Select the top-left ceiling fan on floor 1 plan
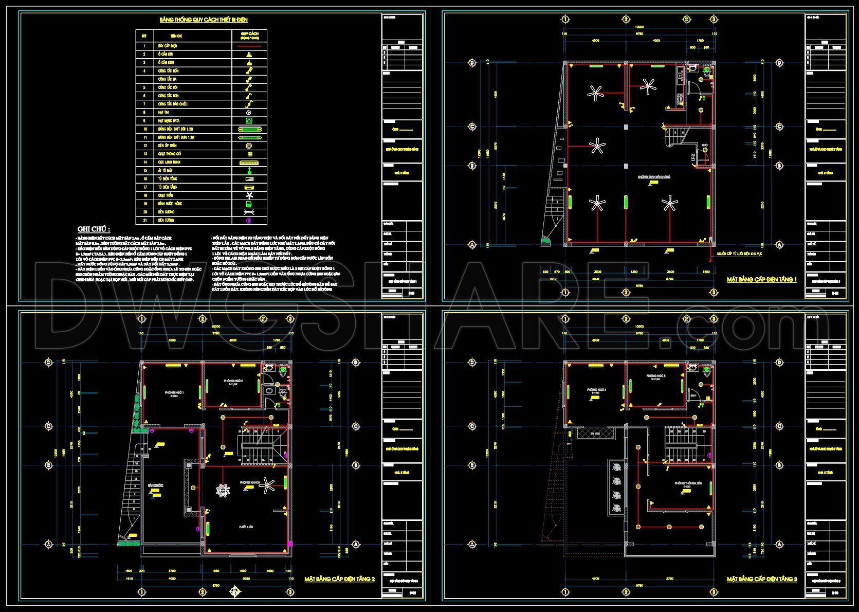859x612 pixels. click(x=596, y=93)
